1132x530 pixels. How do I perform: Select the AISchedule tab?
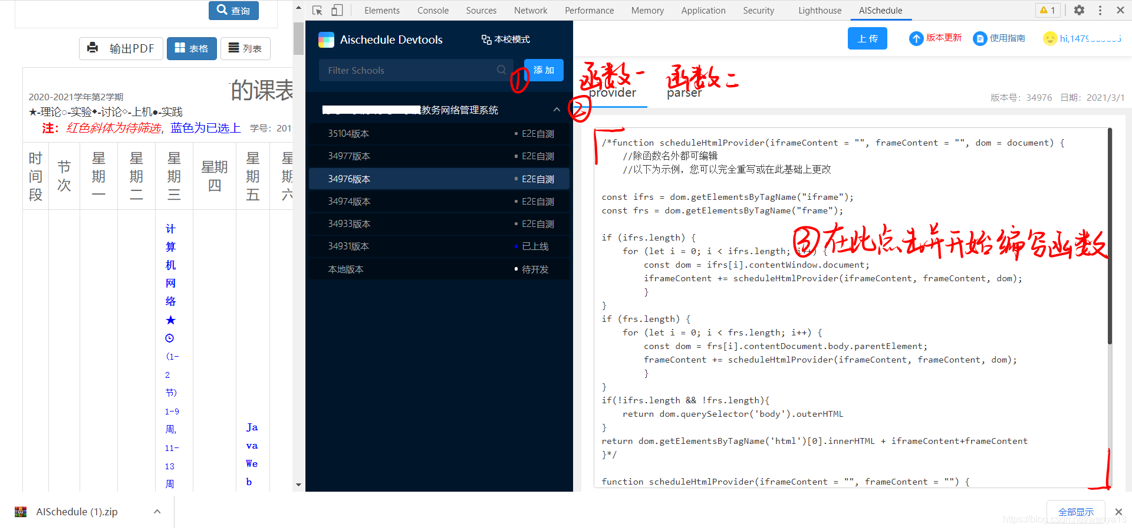coord(880,10)
